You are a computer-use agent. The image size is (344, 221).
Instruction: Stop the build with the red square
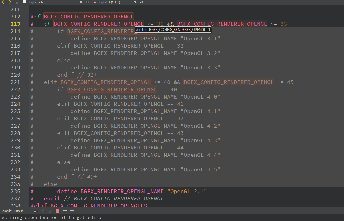pyautogui.click(x=57, y=210)
